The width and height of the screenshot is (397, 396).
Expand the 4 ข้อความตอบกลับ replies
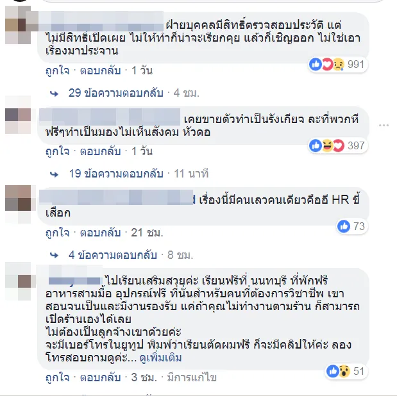pos(113,255)
